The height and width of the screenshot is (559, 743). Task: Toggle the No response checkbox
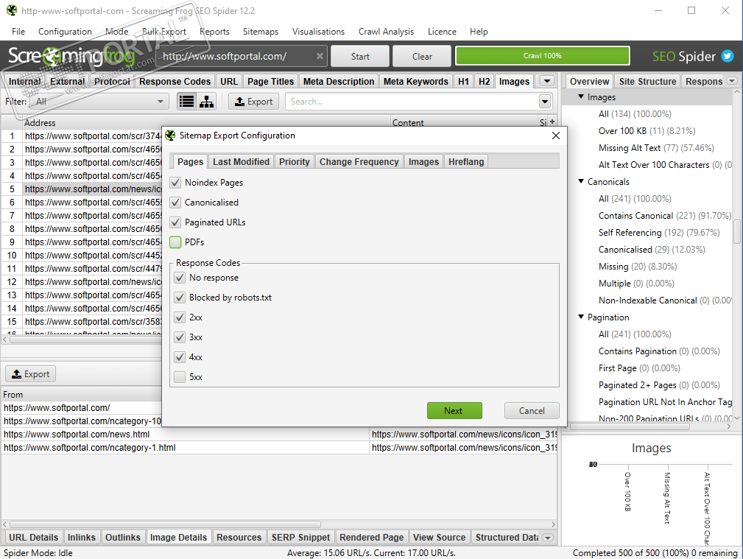(180, 278)
